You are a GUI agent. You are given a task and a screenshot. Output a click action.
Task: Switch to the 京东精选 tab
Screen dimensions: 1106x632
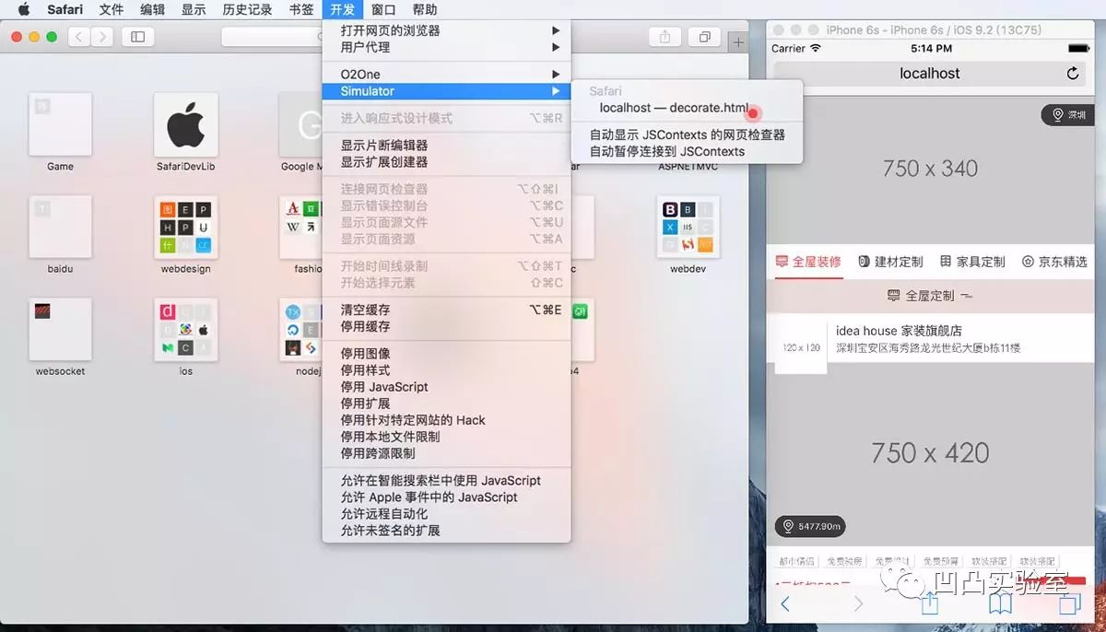coord(1054,262)
